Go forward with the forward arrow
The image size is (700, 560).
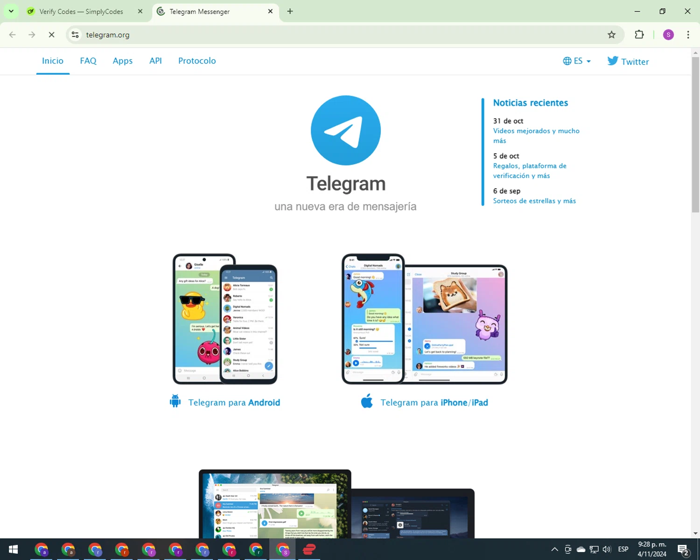tap(32, 35)
